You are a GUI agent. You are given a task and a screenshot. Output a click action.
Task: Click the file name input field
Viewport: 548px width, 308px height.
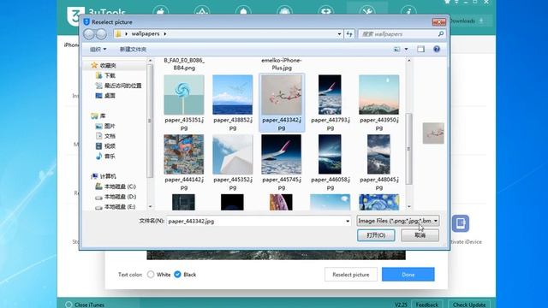pos(259,221)
